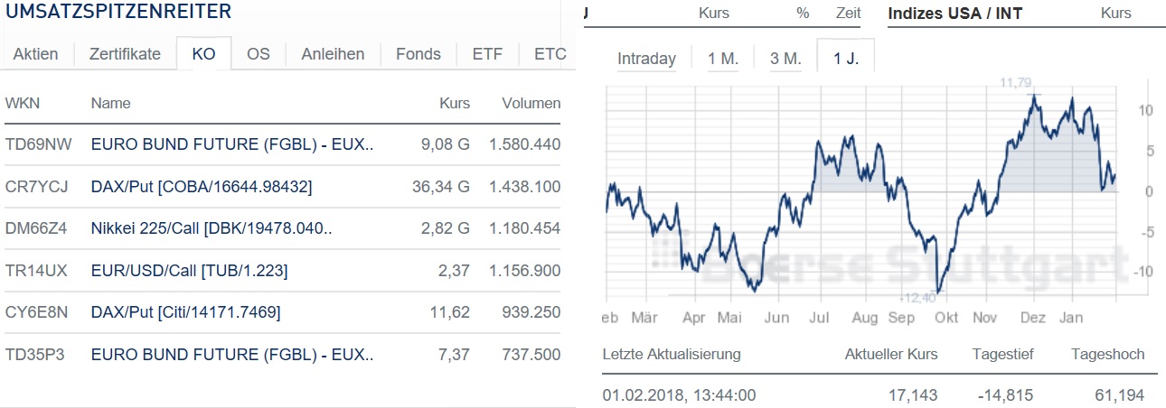The image size is (1166, 408).
Task: Open the Anleihen tab
Action: 333,54
